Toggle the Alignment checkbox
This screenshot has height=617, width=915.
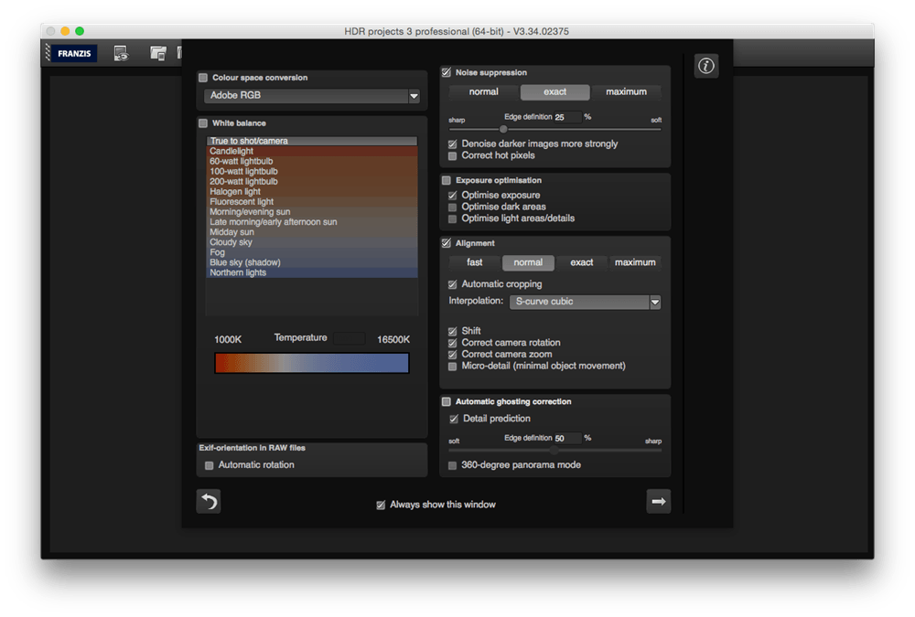(x=447, y=243)
